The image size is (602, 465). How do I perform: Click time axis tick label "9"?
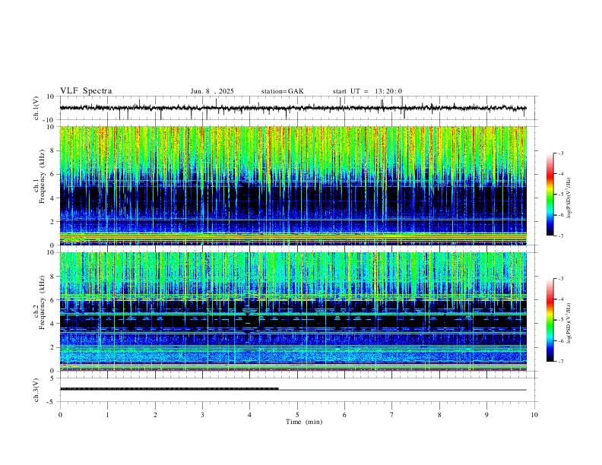coord(486,415)
